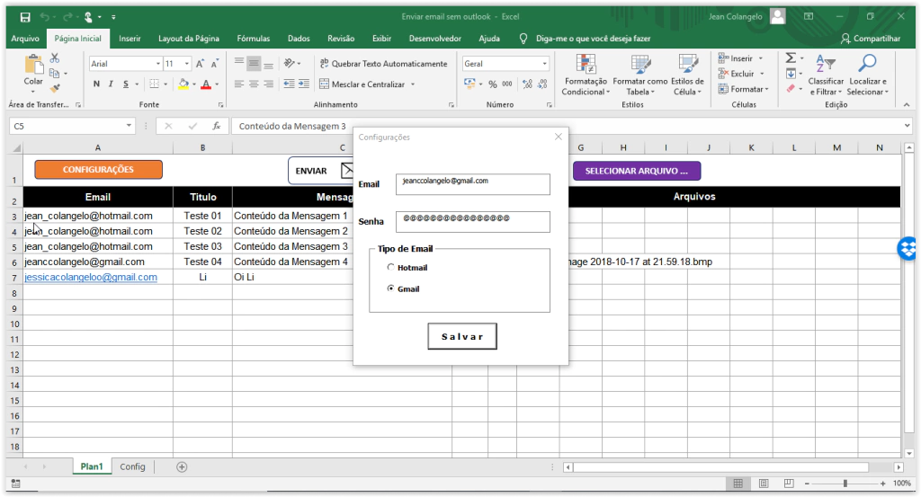Click the percent style icon

pyautogui.click(x=493, y=84)
